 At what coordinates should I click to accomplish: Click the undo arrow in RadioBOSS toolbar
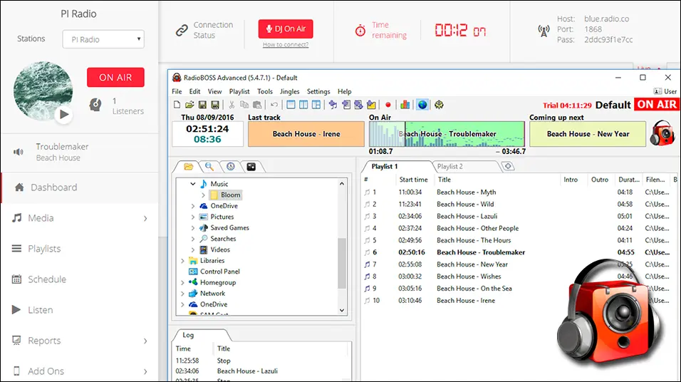point(274,105)
